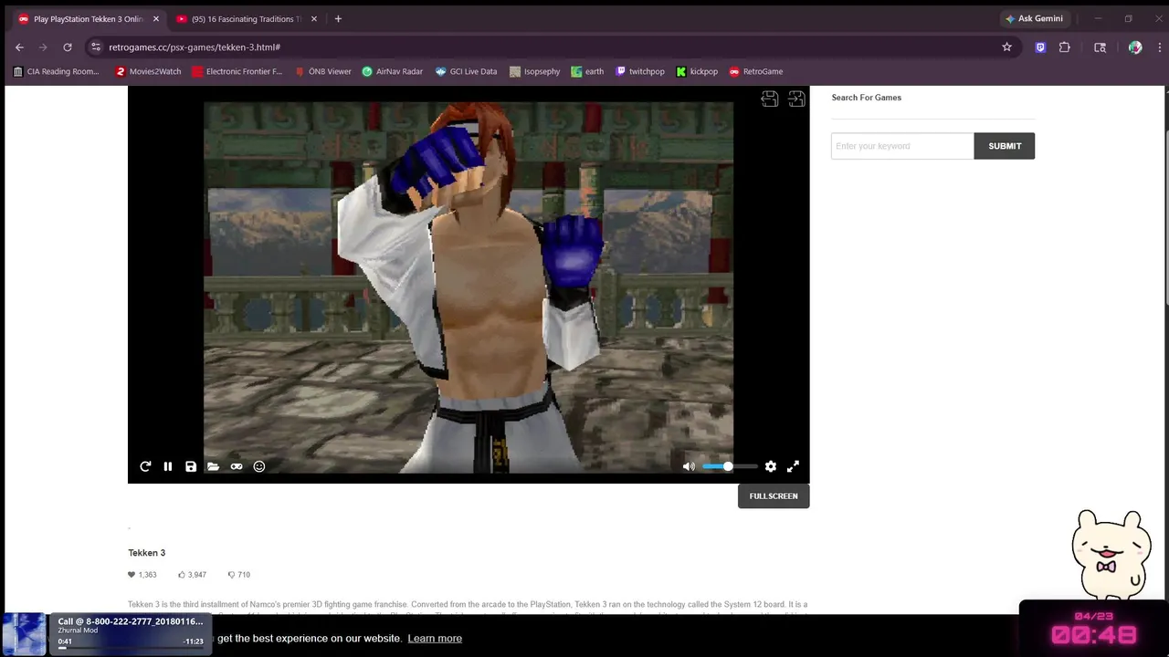Mute the emulator sound via speaker icon
1169x657 pixels.
pos(689,466)
